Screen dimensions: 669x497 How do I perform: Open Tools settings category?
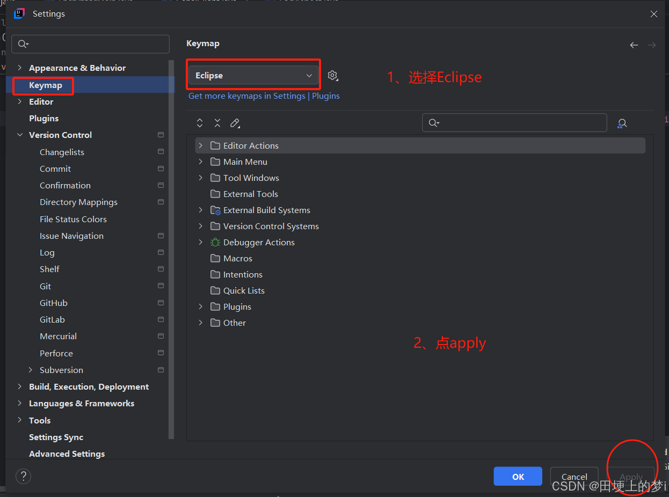40,420
